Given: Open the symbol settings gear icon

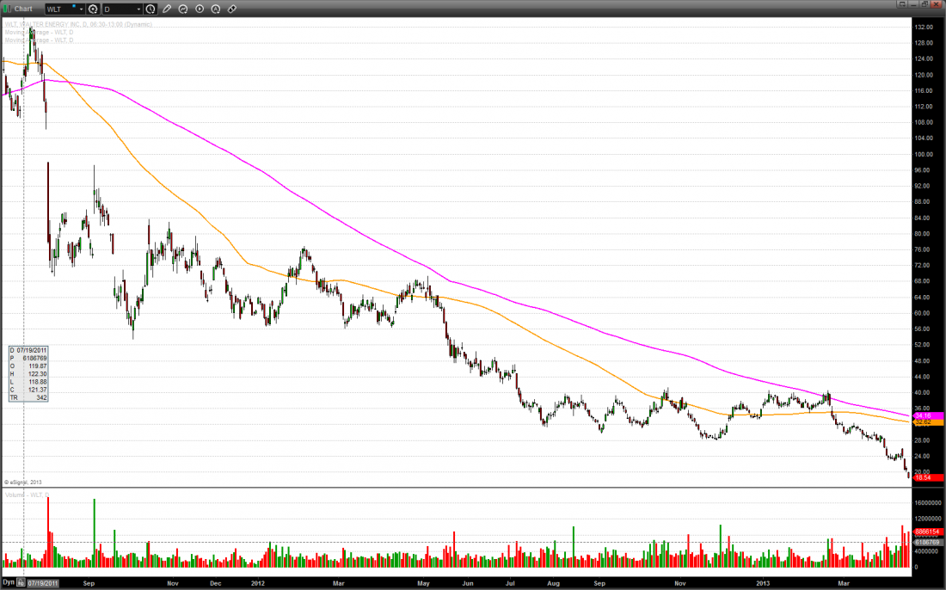Looking at the screenshot, I should (x=93, y=9).
